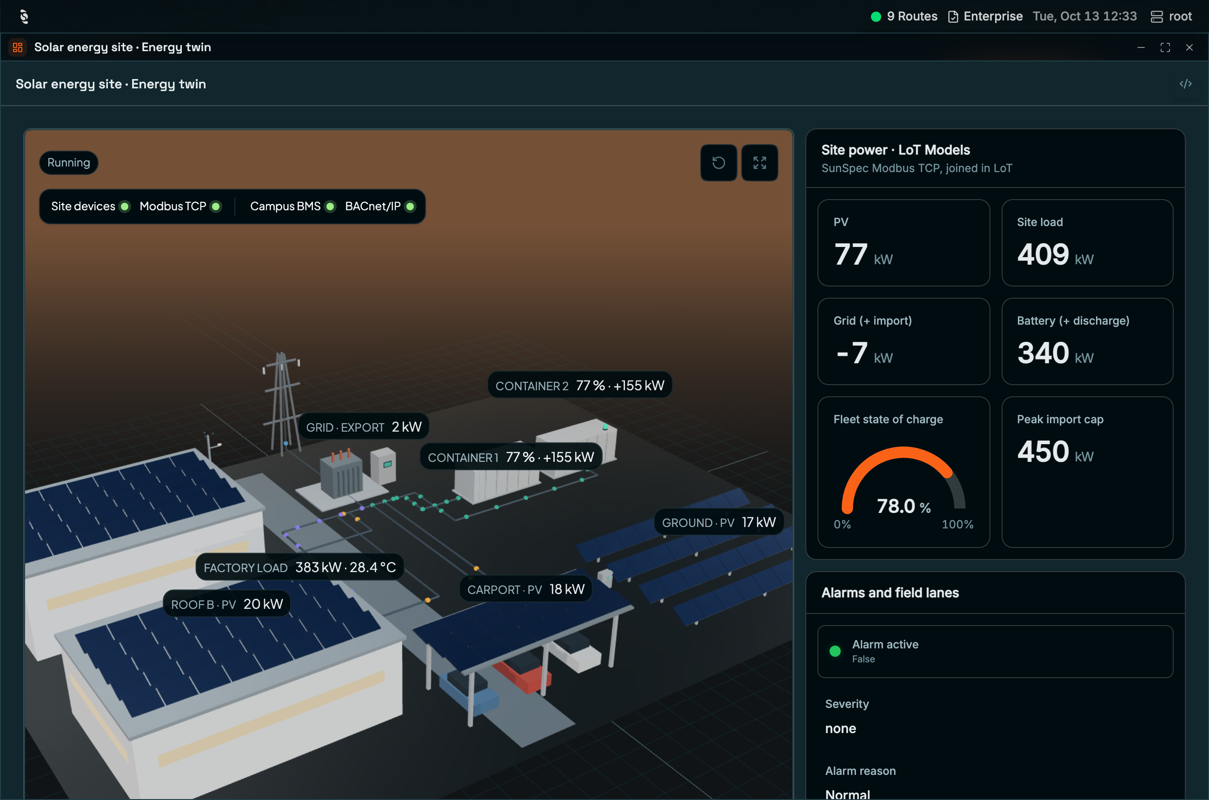Click the BACnet/IP status dot
The image size is (1209, 800).
point(410,207)
